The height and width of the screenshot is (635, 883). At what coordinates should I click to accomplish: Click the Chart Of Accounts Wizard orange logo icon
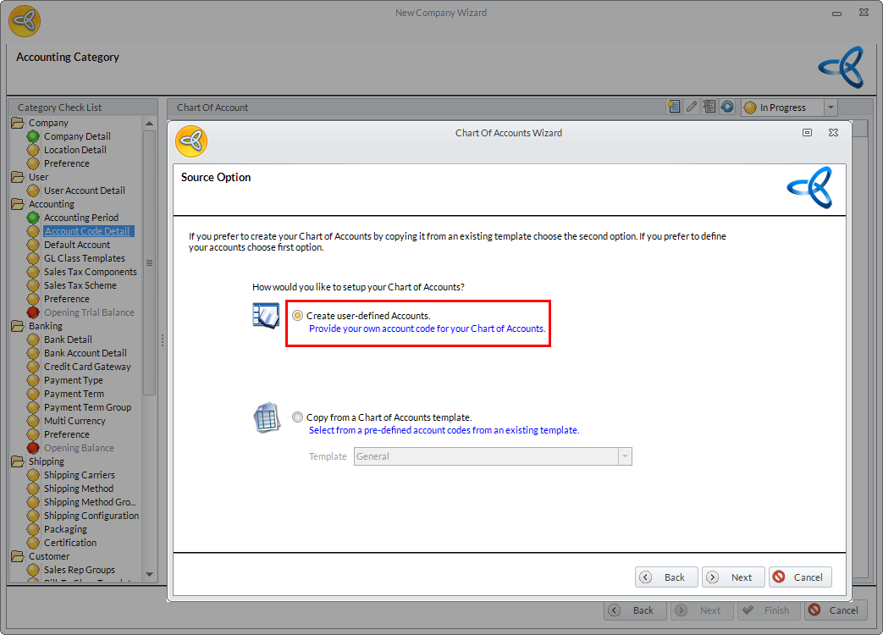tap(191, 141)
